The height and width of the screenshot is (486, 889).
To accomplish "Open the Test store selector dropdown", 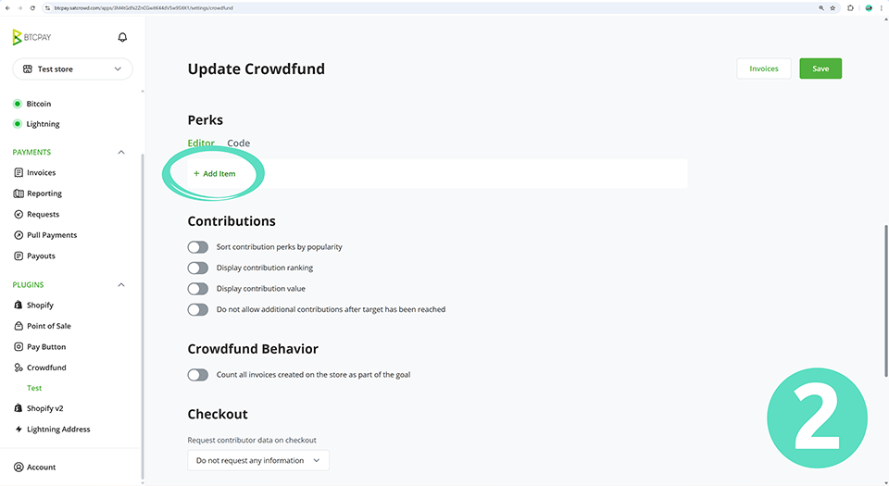I will coord(72,69).
